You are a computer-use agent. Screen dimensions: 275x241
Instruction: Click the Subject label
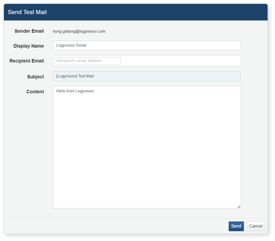click(36, 77)
